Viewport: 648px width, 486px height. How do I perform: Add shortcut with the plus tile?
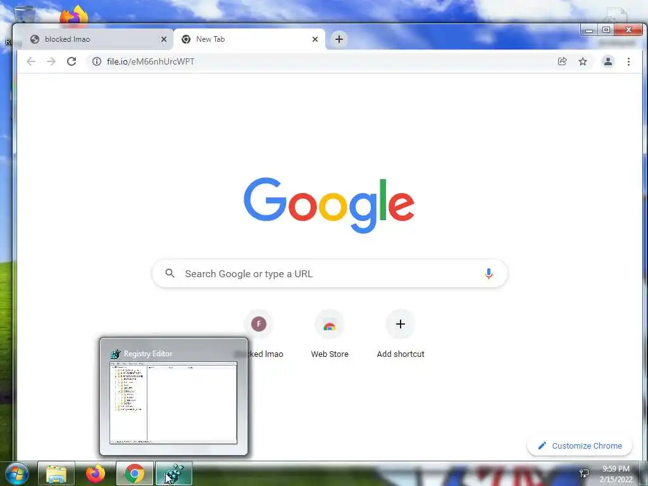click(401, 334)
